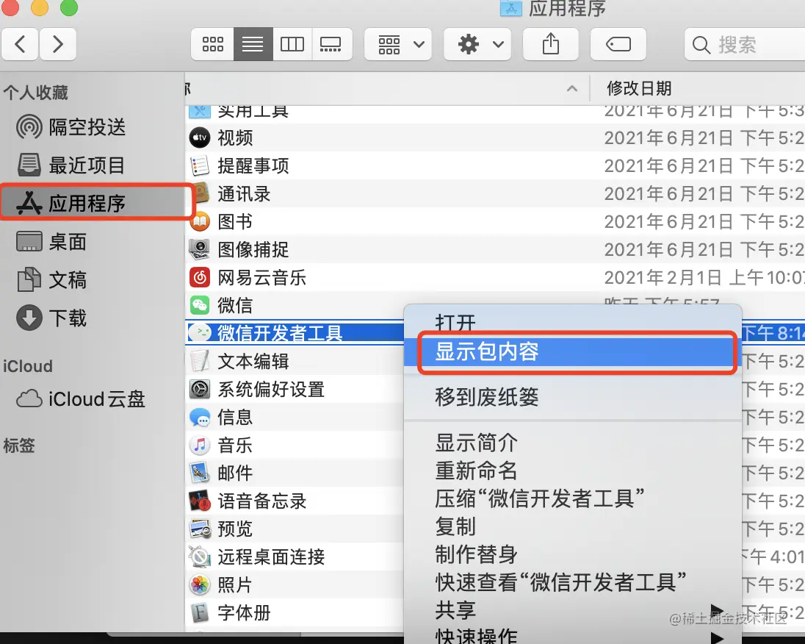Toggle sort order with the header caret
The height and width of the screenshot is (644, 805).
572,88
